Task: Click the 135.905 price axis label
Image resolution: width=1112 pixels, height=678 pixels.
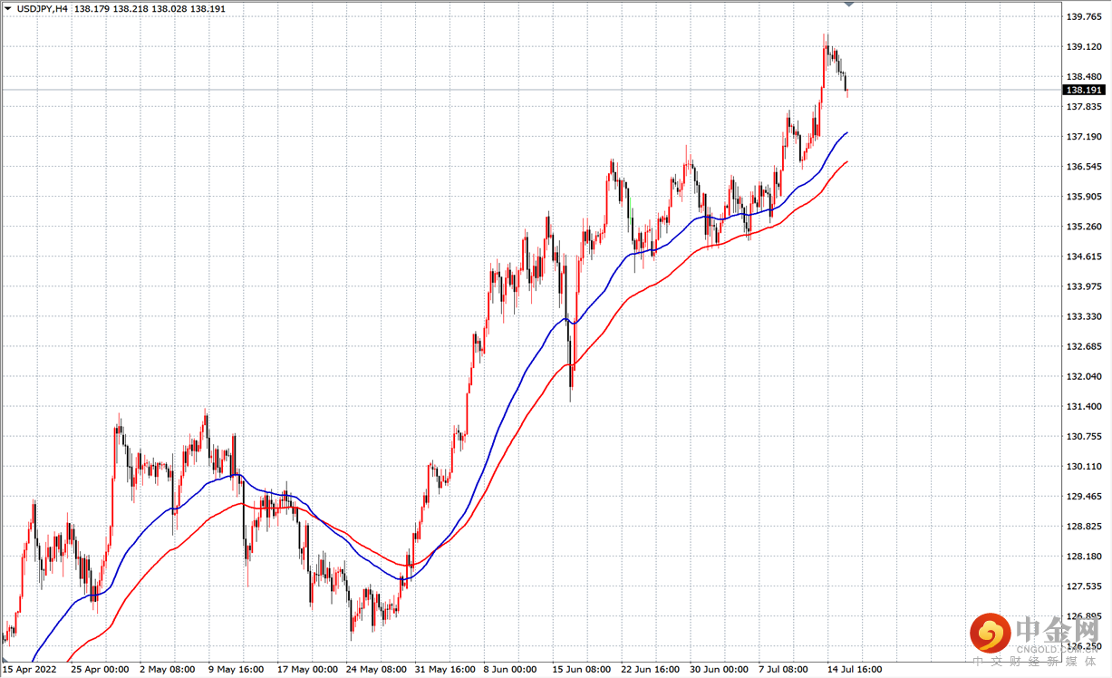Action: pos(1084,196)
